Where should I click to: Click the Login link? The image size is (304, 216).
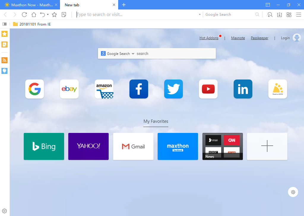[285, 38]
